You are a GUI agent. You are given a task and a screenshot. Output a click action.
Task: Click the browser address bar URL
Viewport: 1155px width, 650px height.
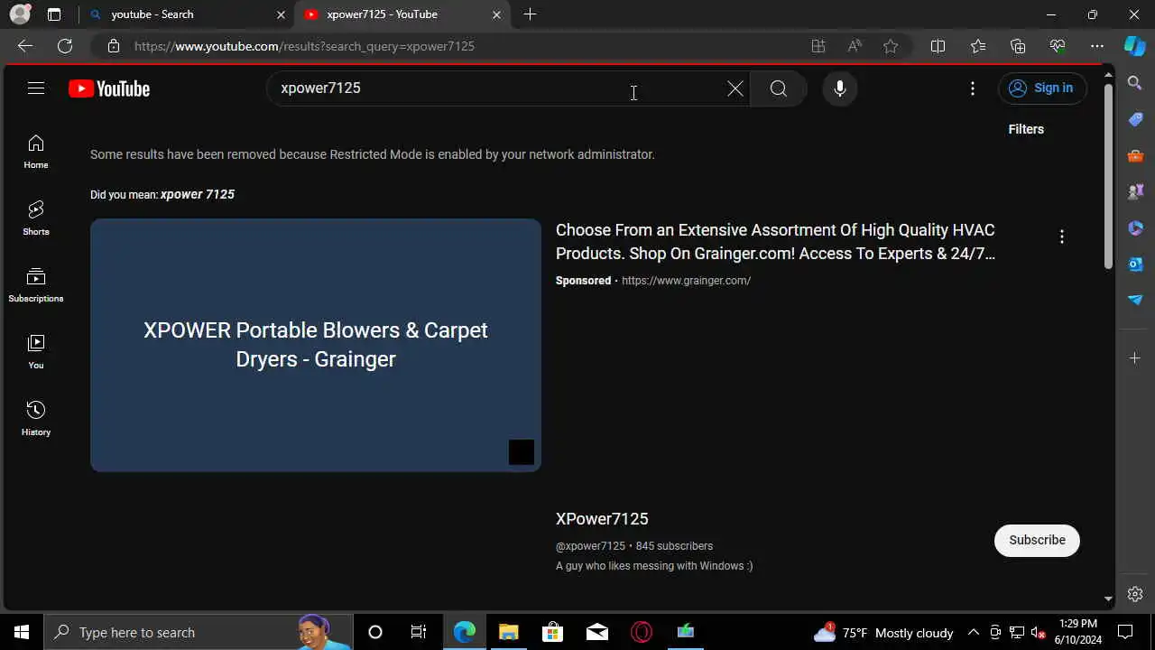[304, 46]
